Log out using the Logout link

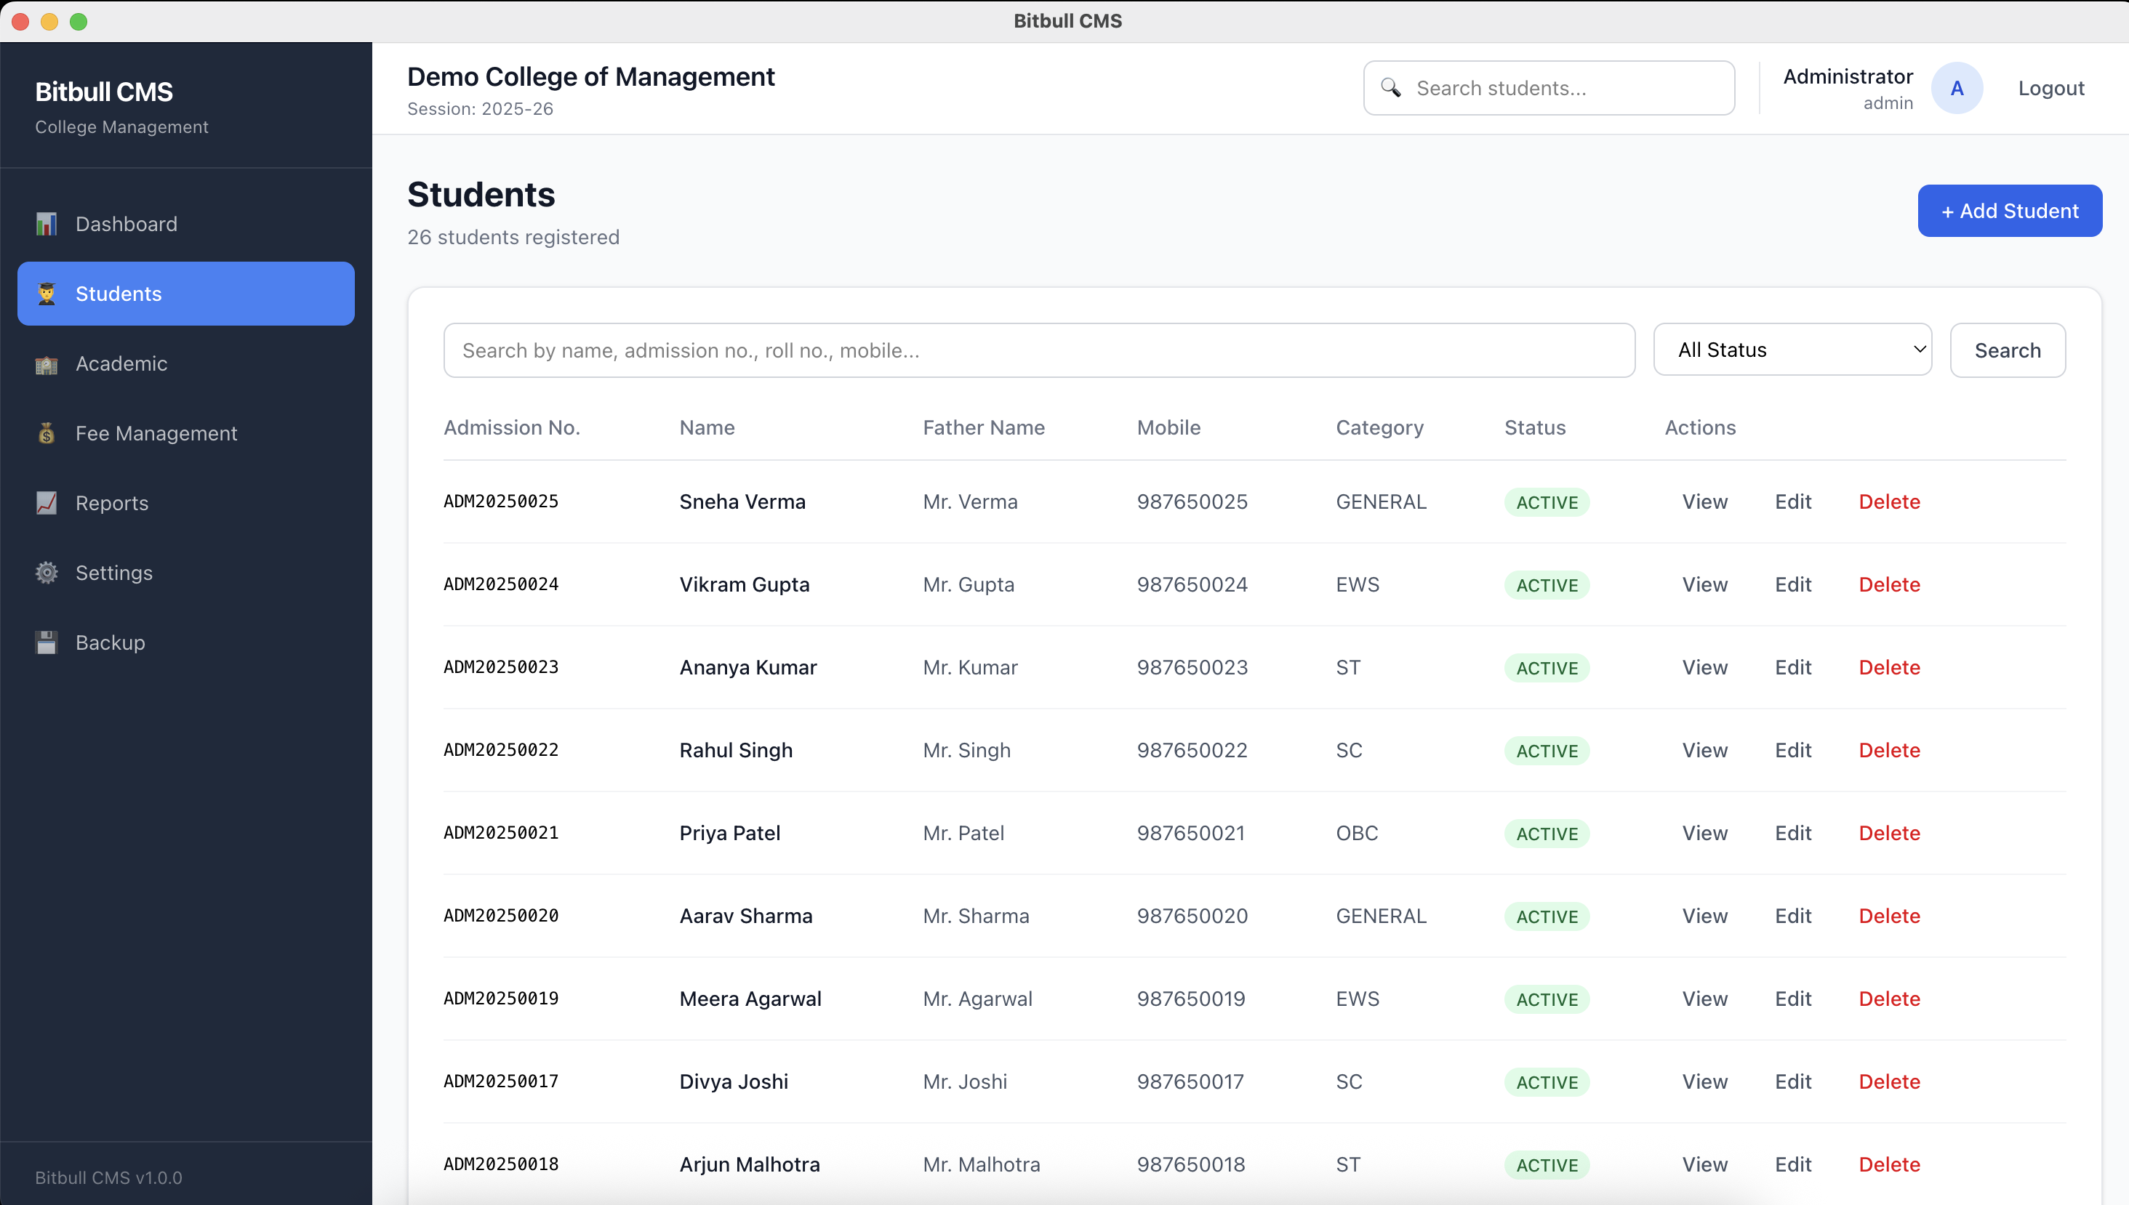pos(2051,88)
